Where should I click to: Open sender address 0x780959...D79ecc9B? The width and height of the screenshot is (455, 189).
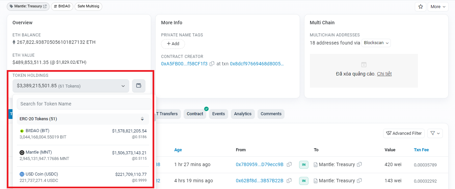(x=260, y=164)
